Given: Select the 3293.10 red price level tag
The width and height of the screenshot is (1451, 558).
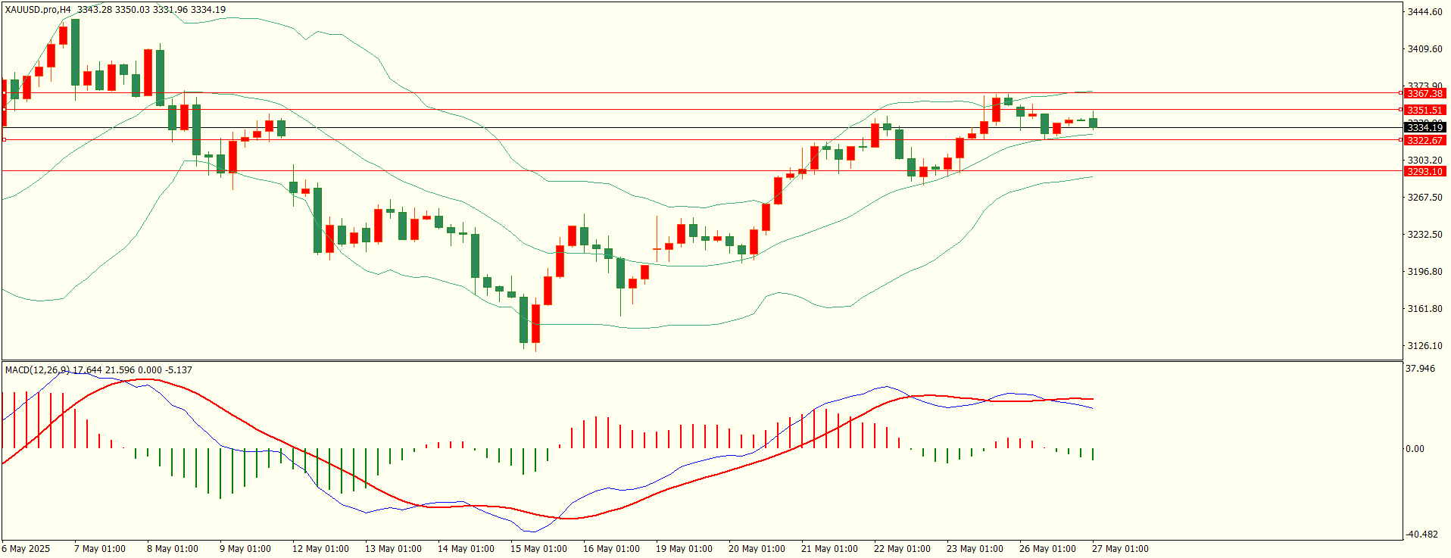Looking at the screenshot, I should click(1424, 172).
